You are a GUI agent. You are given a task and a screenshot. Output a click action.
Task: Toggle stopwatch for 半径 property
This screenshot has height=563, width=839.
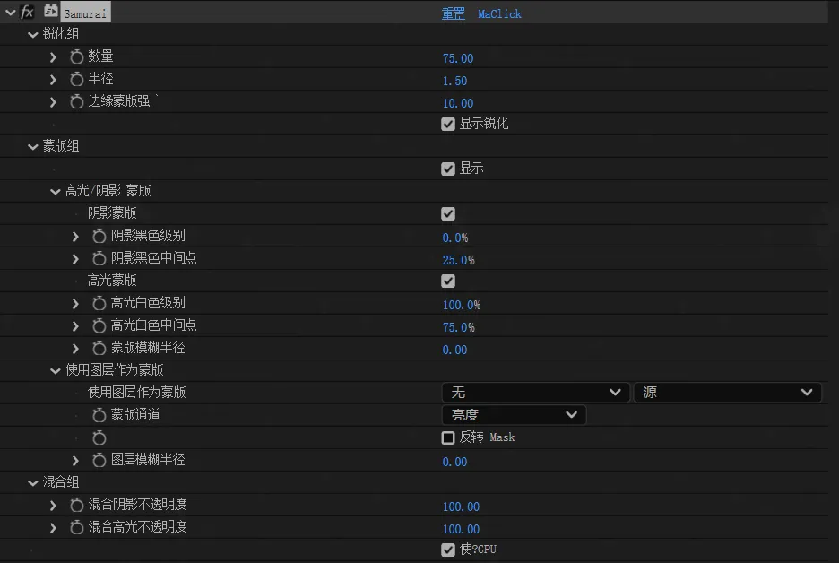coord(77,80)
